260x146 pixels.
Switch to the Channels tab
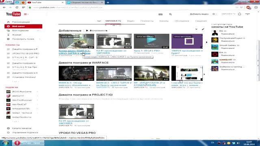coord(164,21)
